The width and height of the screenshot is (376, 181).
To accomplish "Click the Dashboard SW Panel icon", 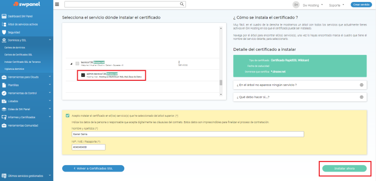I will [x=4, y=16].
